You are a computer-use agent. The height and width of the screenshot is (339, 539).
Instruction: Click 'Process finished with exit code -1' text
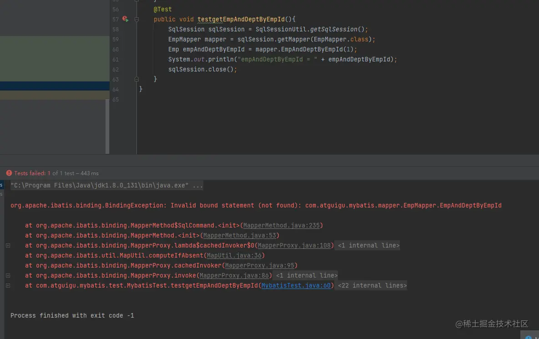tap(72, 316)
